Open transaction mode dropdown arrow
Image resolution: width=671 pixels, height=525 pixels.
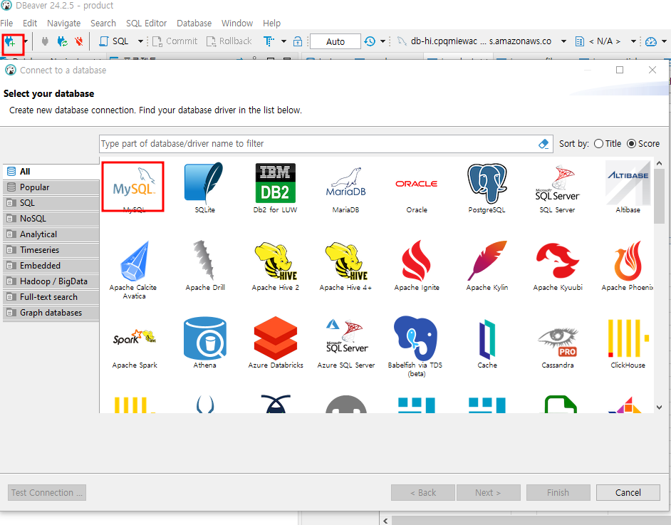284,41
